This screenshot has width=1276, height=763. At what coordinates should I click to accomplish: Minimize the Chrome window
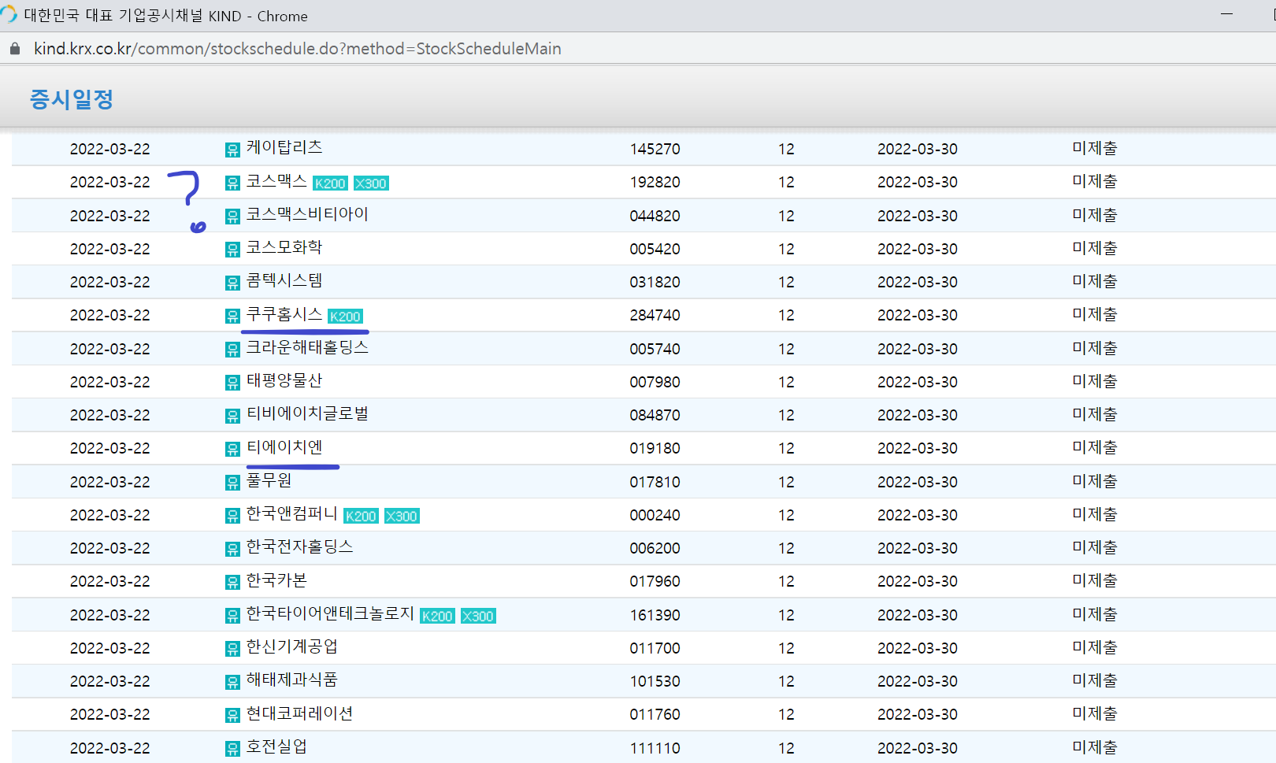(1226, 14)
